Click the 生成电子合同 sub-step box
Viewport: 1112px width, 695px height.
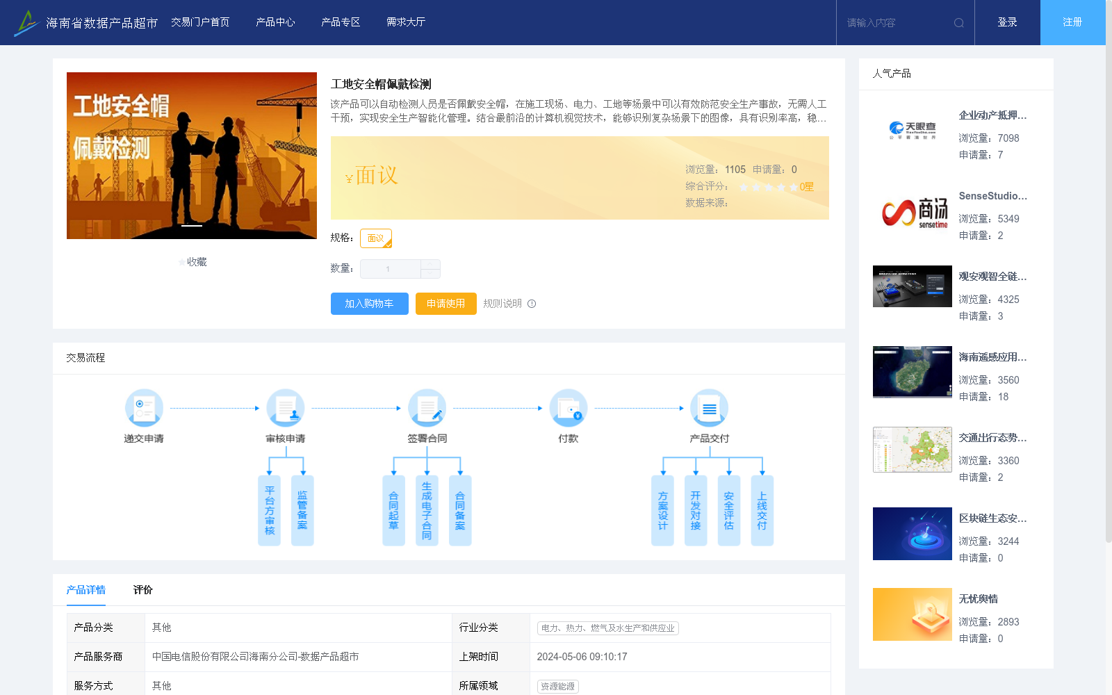click(x=427, y=511)
